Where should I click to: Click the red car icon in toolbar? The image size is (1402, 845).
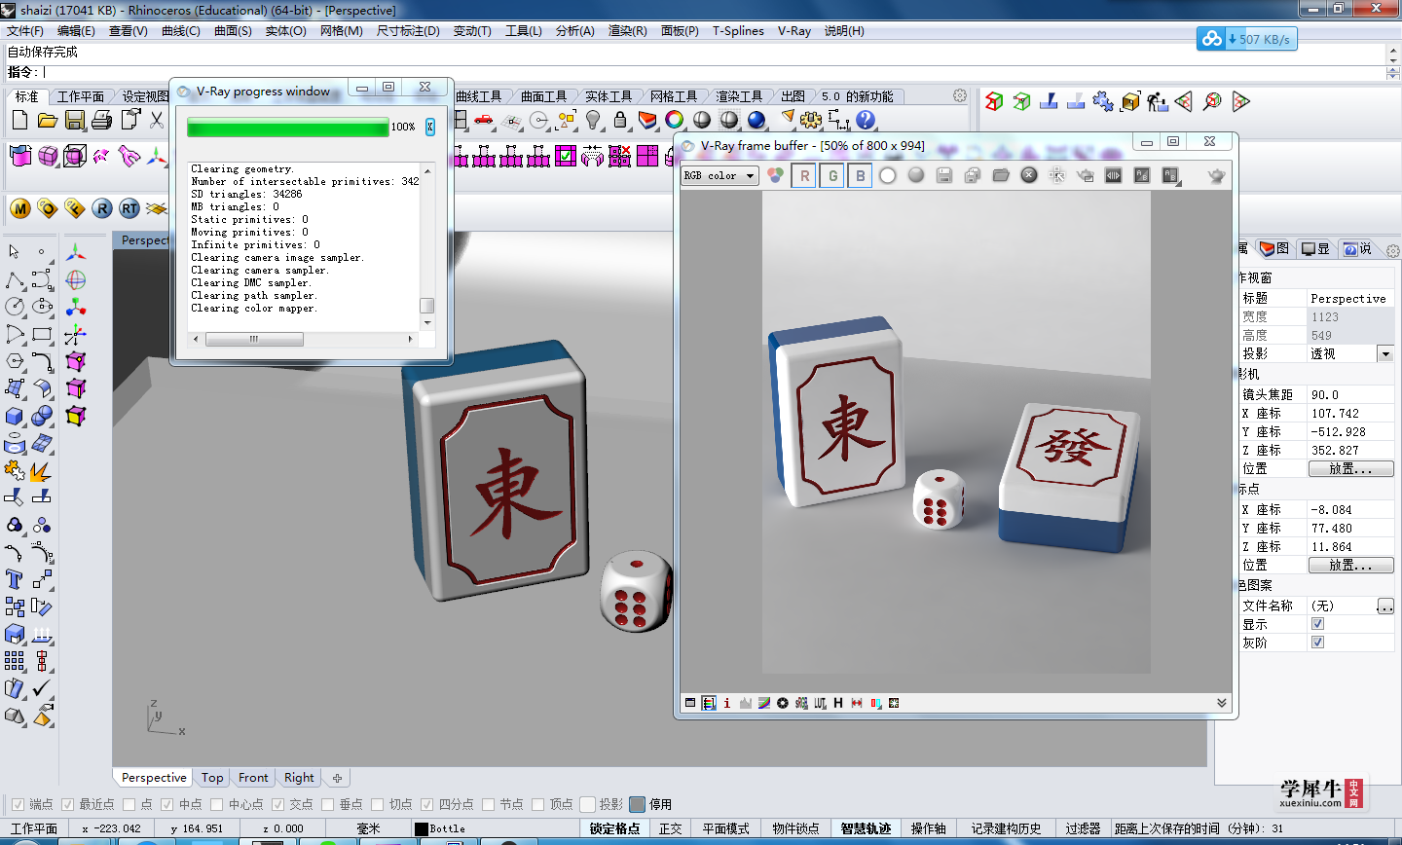[484, 120]
